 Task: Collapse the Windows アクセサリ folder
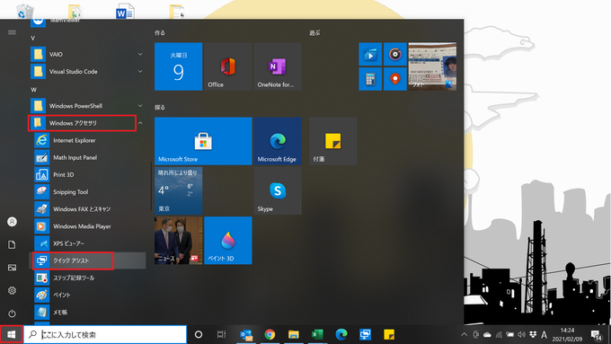click(x=88, y=123)
